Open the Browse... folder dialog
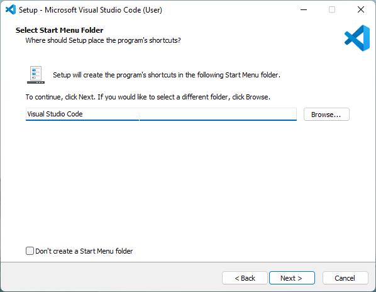 pyautogui.click(x=326, y=115)
